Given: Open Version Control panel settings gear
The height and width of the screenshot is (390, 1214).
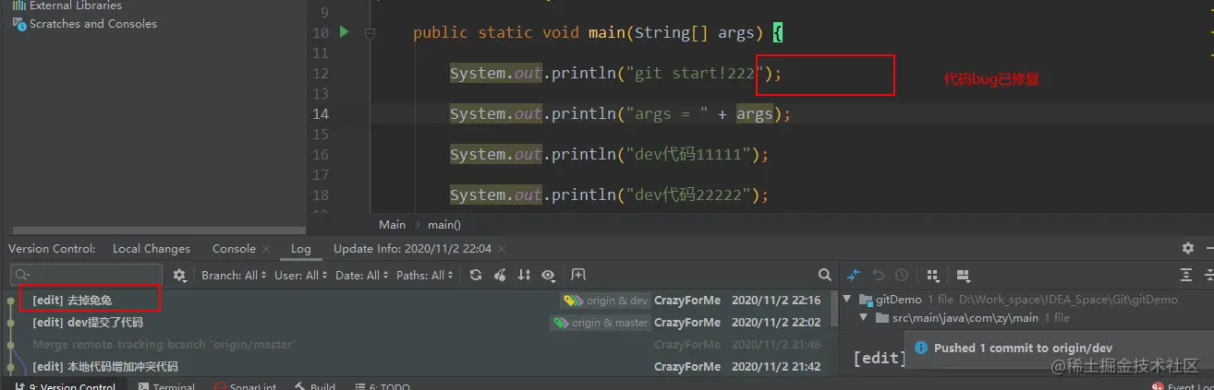Looking at the screenshot, I should pos(1188,248).
